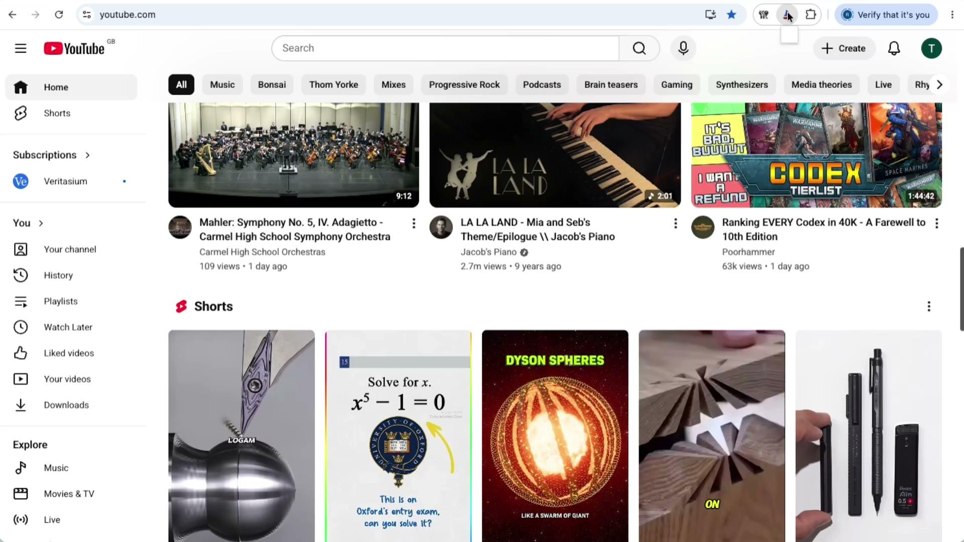The width and height of the screenshot is (964, 542).
Task: Open the YouTube guide hamburger menu
Action: [x=21, y=48]
